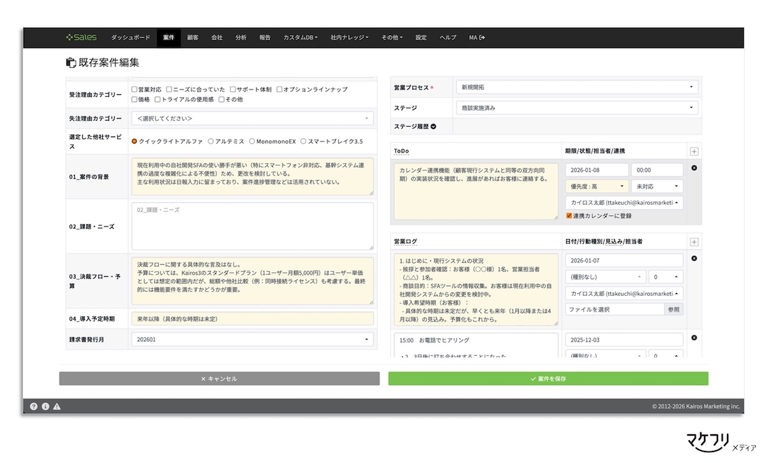
Task: Select the スマートブレイク3.5 radio button
Action: [303, 142]
